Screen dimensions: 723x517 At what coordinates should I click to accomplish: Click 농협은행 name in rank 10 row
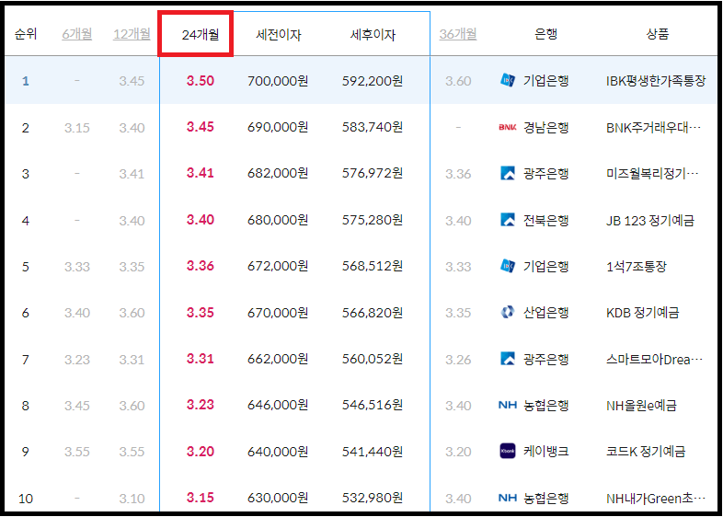pos(546,498)
